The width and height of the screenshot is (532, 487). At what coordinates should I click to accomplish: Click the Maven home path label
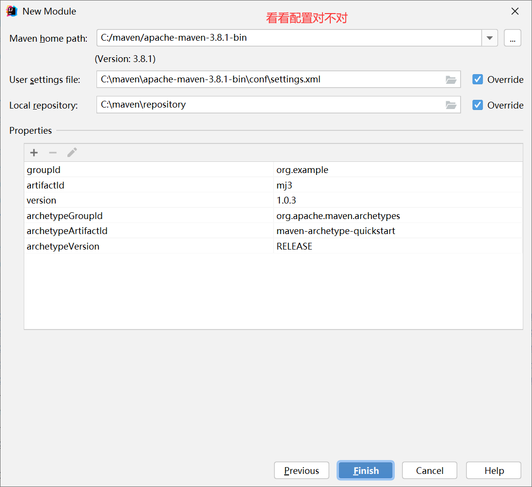(x=48, y=38)
